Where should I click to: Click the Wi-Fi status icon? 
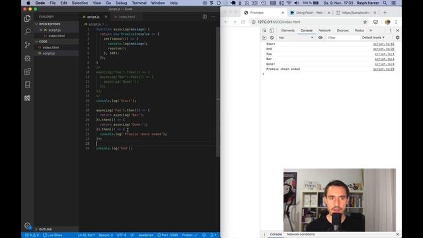(x=289, y=3)
